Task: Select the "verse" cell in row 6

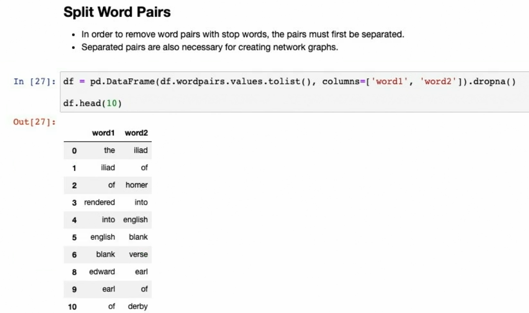Action: coord(138,254)
